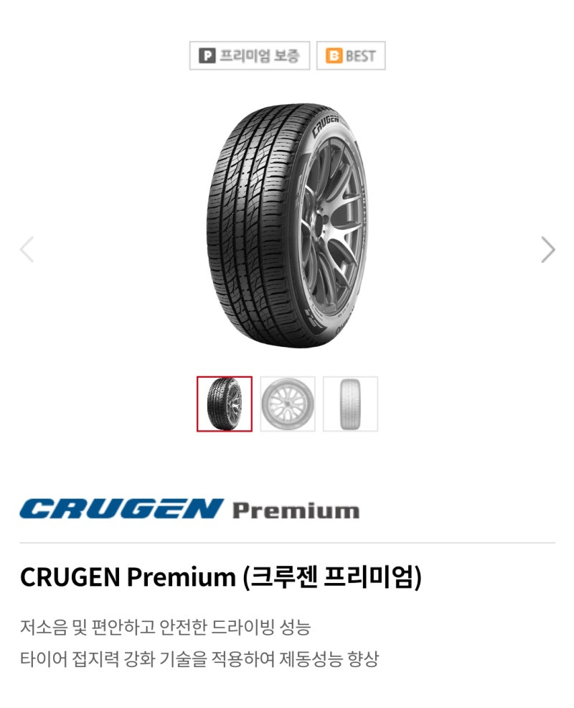
Task: Open the CRUGEN Premium product title
Action: pyautogui.click(x=221, y=577)
